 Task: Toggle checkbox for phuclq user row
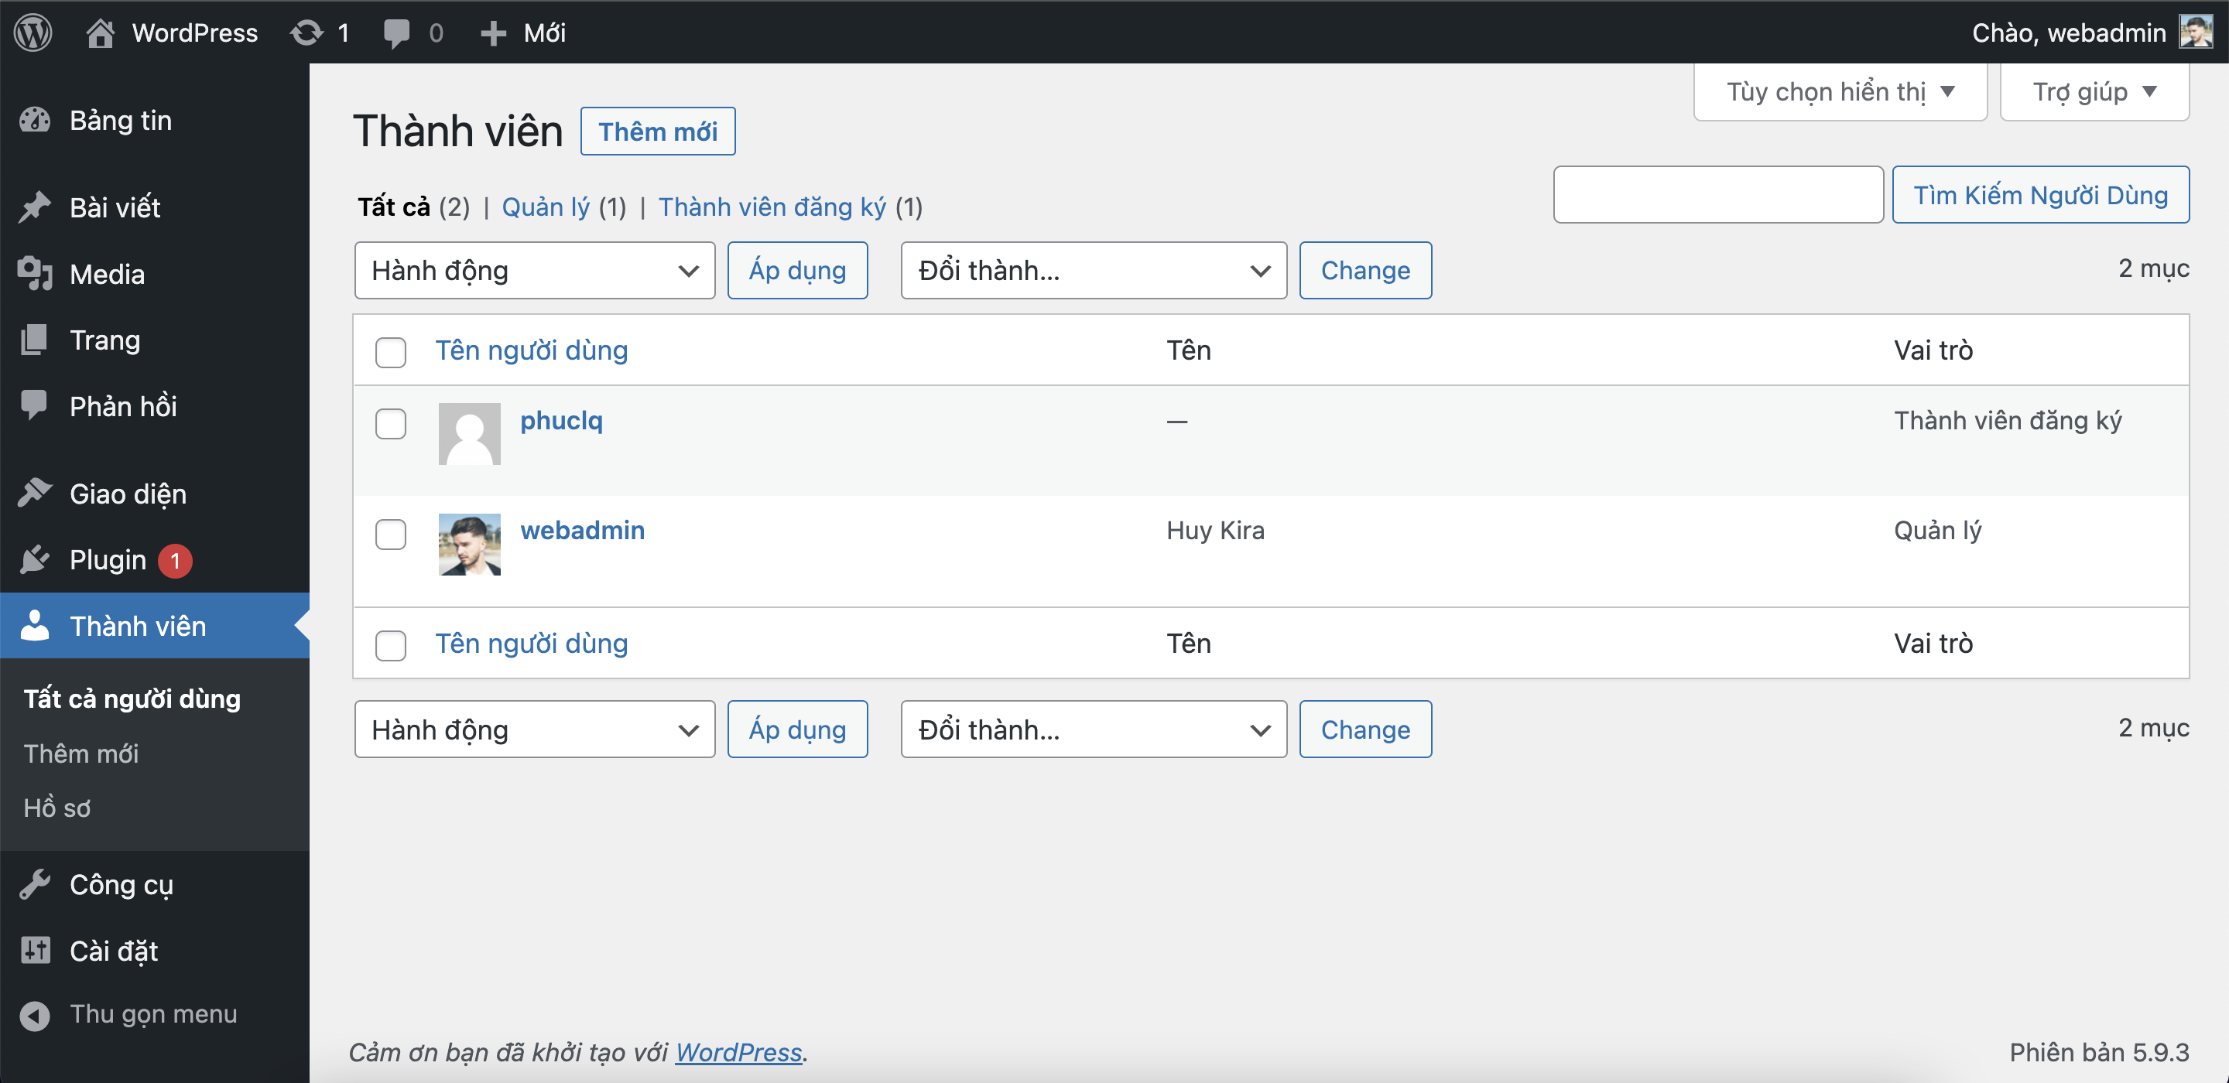pyautogui.click(x=391, y=422)
